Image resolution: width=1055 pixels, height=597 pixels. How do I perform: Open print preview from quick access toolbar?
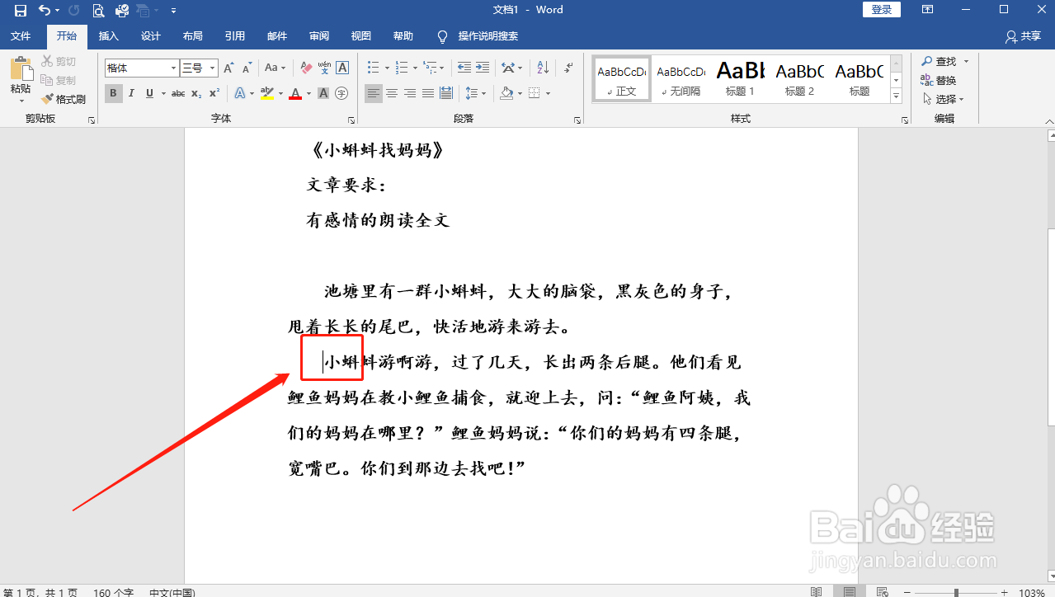98,10
